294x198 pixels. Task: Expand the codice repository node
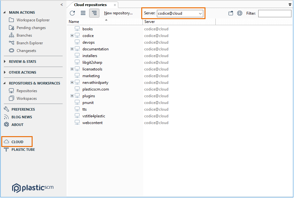(72, 36)
